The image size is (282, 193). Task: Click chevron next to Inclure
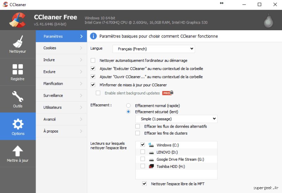pos(81,60)
